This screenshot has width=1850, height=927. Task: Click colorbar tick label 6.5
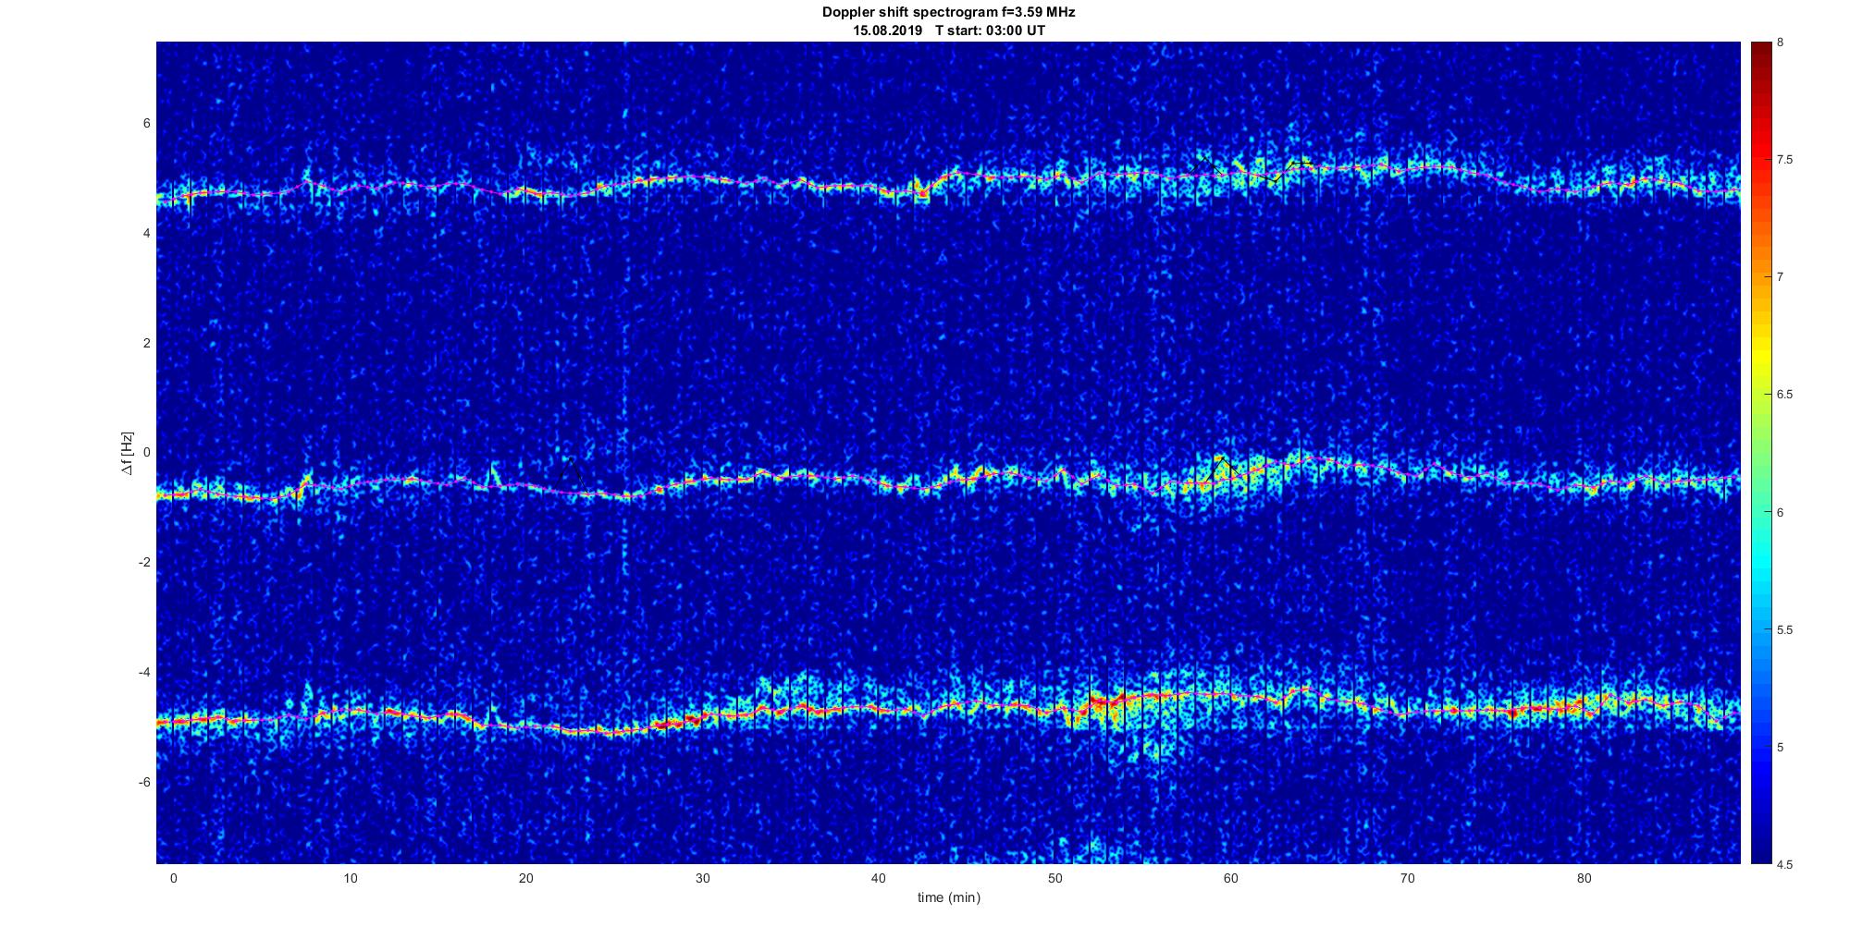pos(1784,395)
